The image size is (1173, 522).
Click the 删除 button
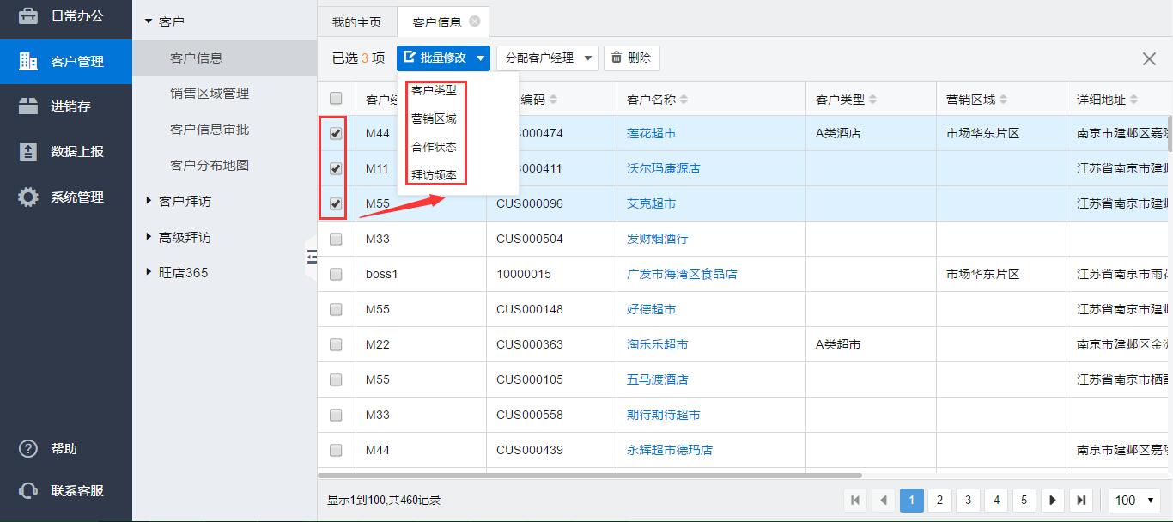[631, 58]
